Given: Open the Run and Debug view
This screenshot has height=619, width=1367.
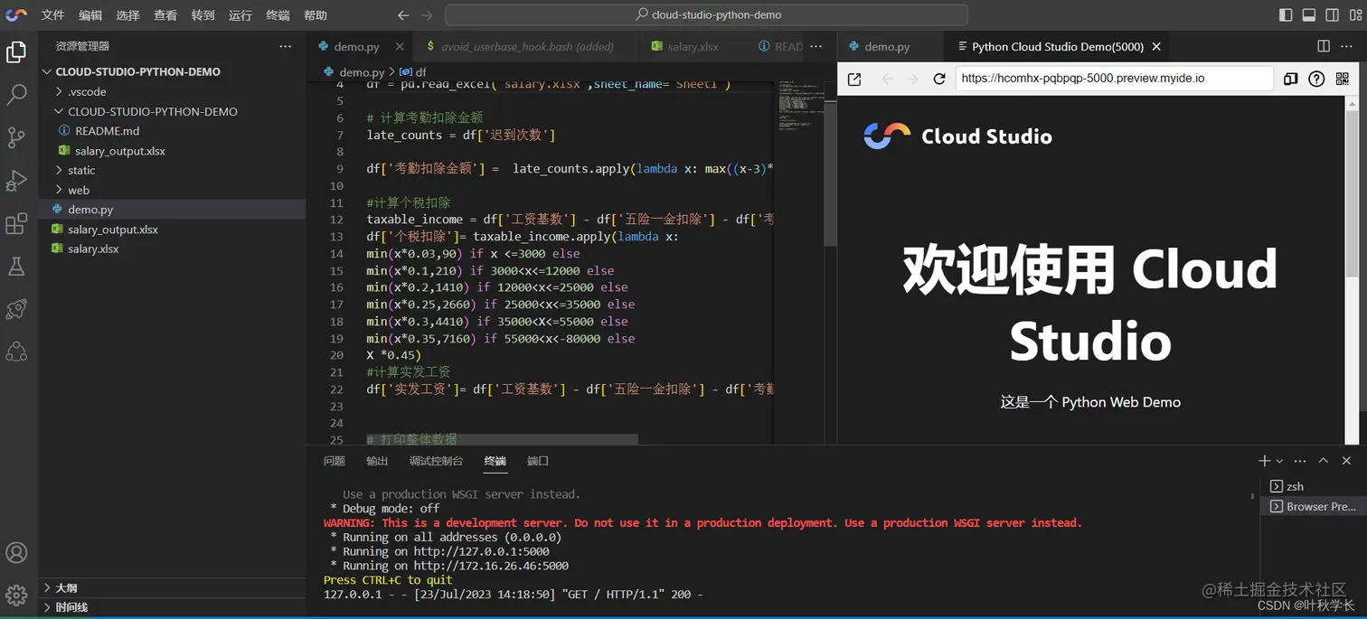Looking at the screenshot, I should pos(16,181).
